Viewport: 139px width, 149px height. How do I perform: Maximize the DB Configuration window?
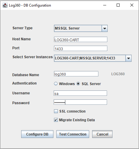(118, 5)
